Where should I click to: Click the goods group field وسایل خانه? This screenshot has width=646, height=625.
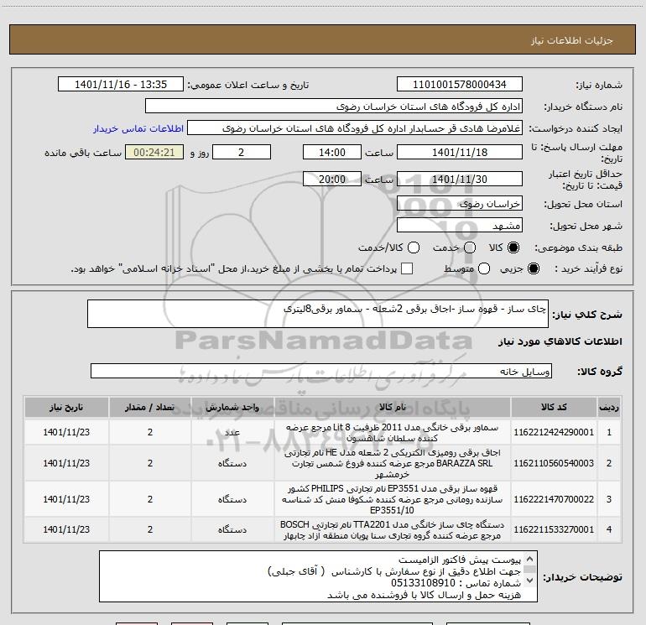tap(321, 371)
